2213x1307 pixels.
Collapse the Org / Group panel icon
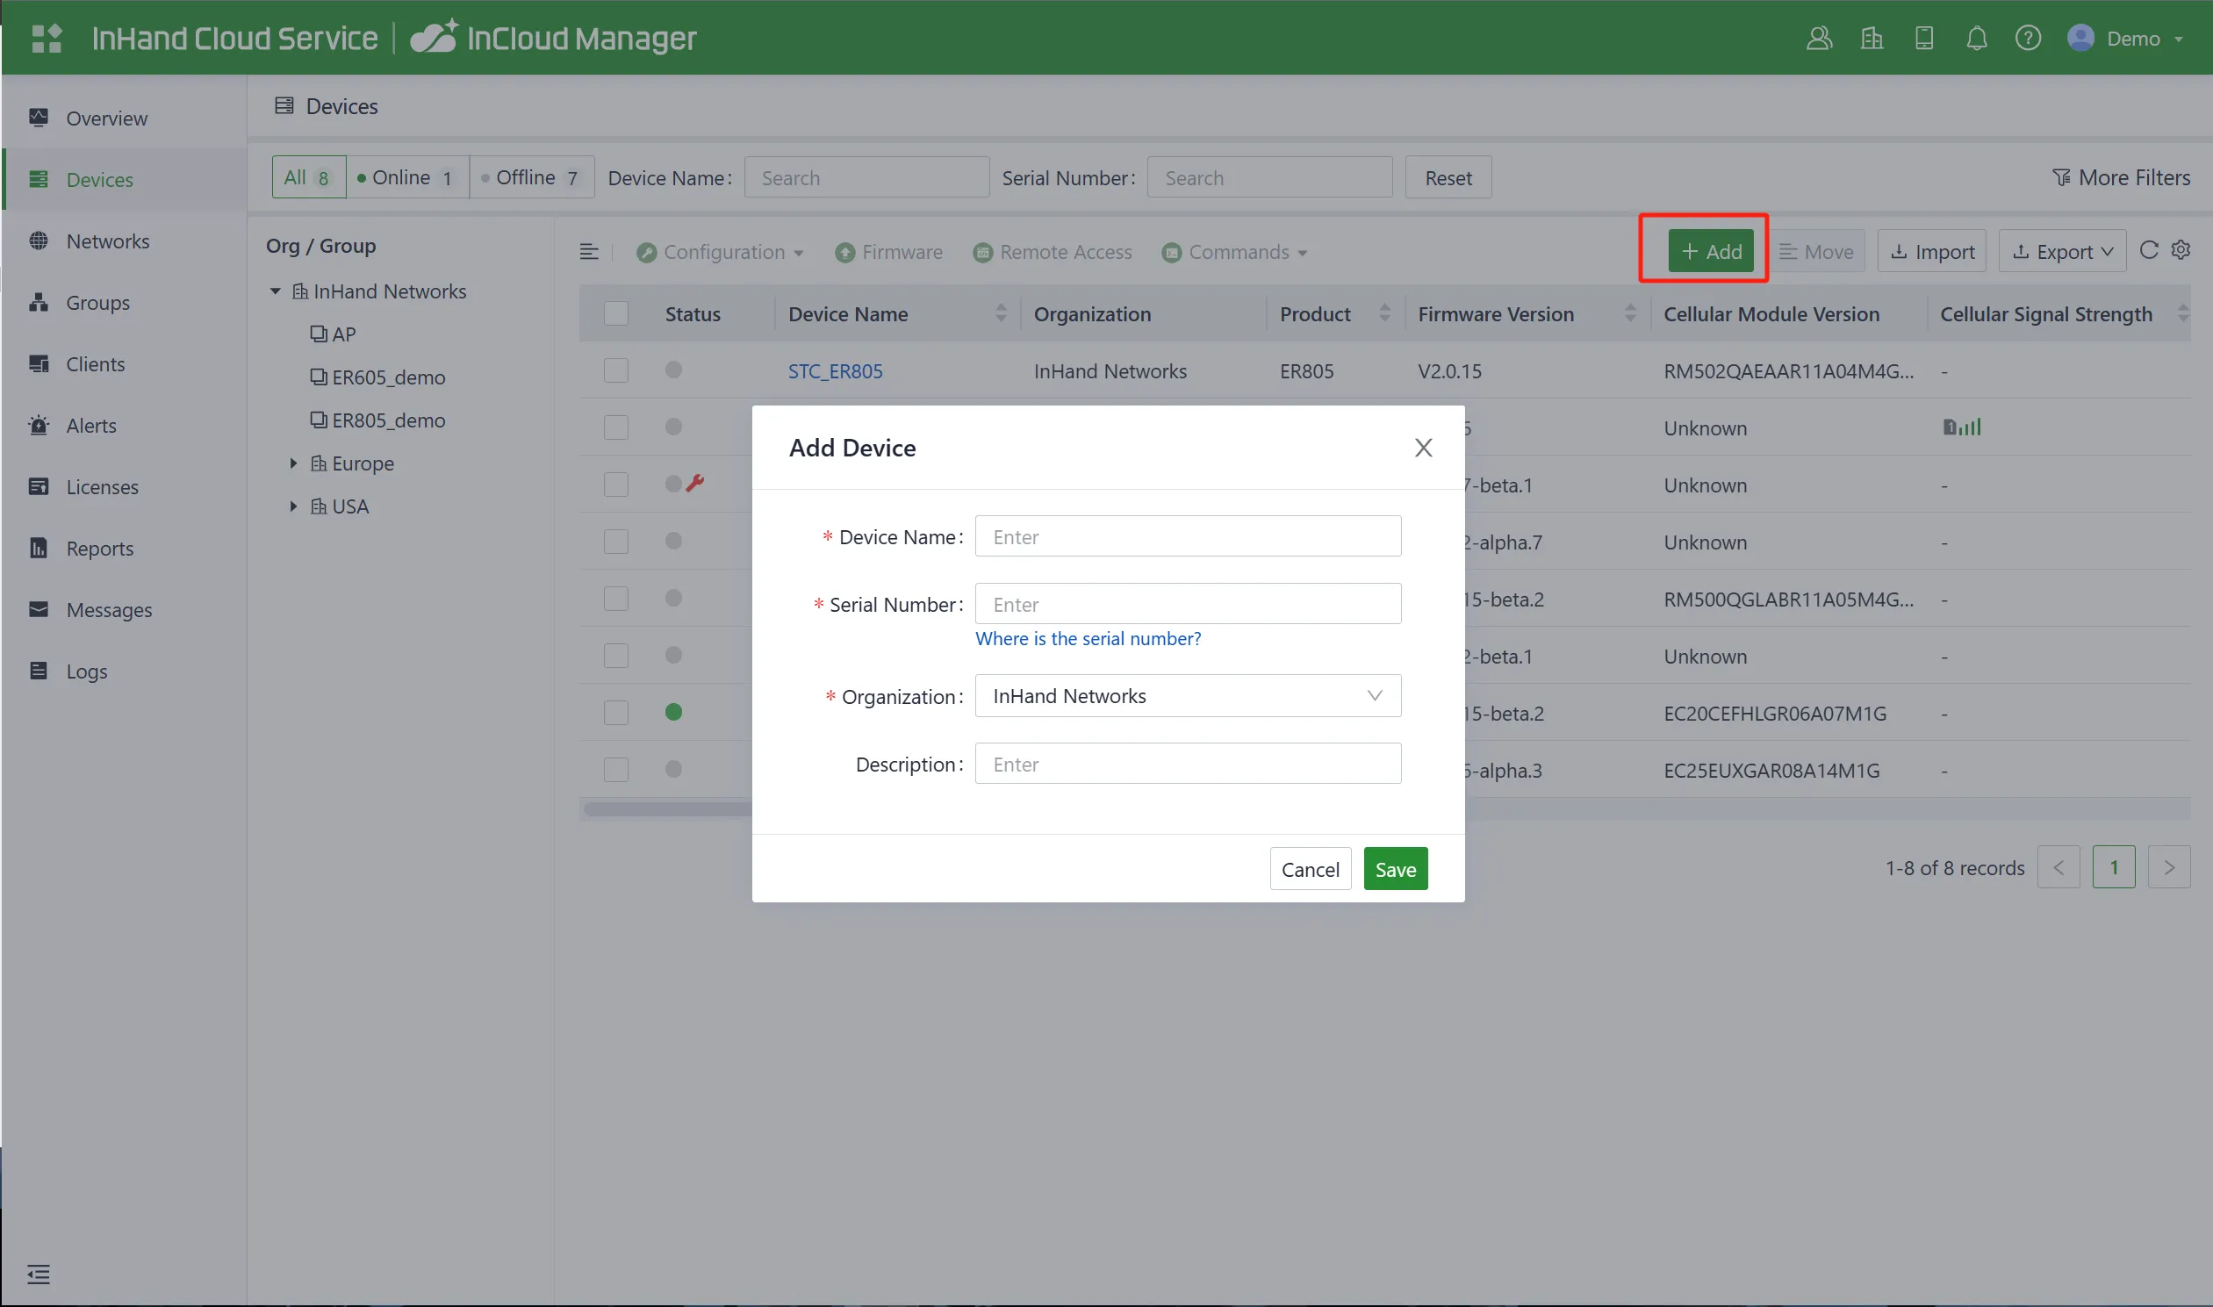tap(589, 252)
